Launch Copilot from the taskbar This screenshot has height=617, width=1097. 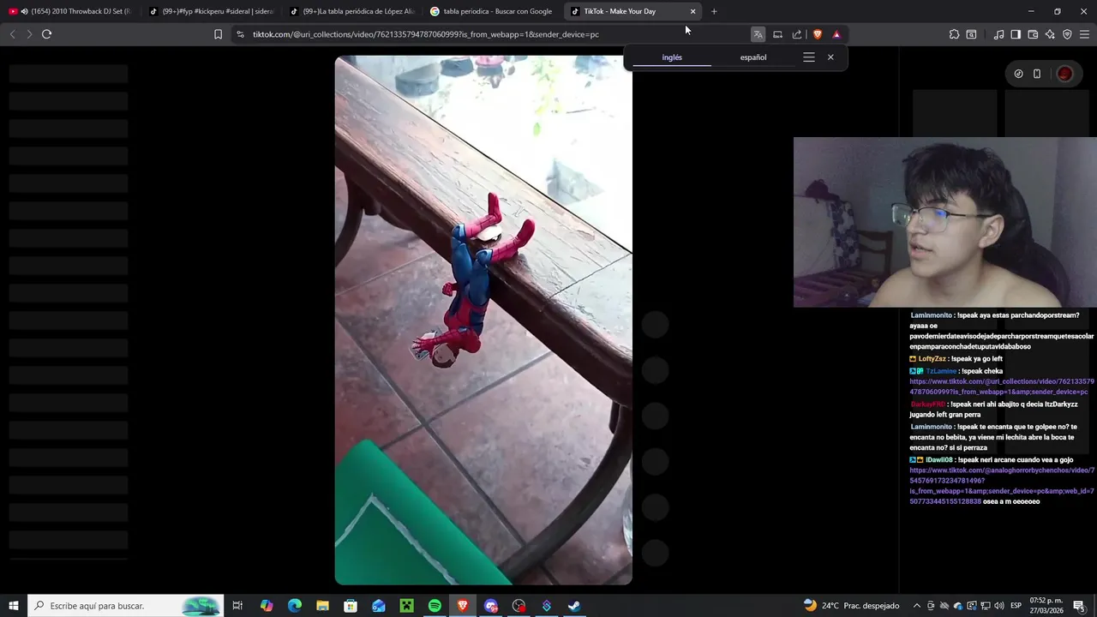click(x=267, y=606)
